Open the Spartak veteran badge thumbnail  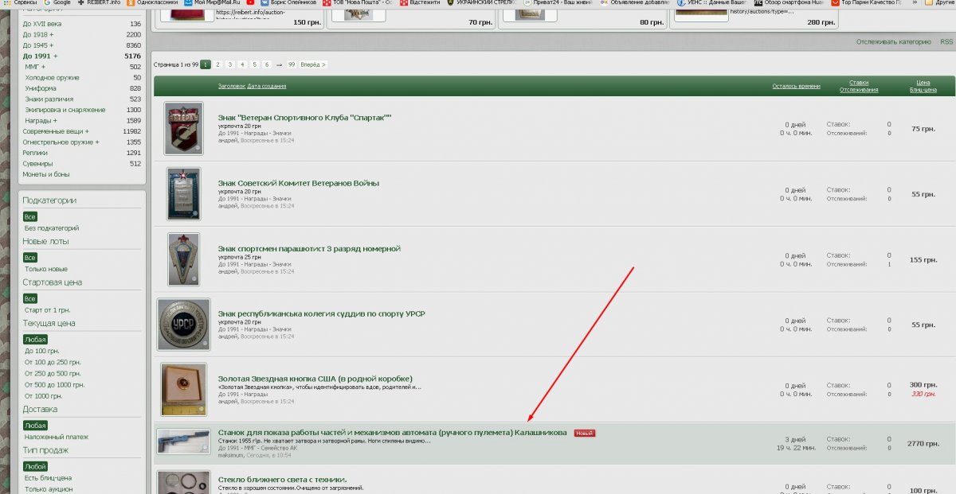point(183,128)
